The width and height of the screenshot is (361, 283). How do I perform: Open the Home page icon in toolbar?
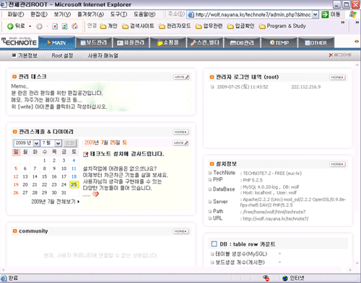(x=75, y=26)
